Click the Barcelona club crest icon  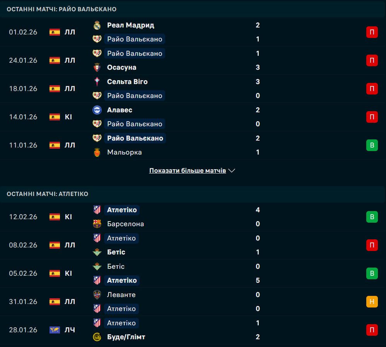coord(97,224)
